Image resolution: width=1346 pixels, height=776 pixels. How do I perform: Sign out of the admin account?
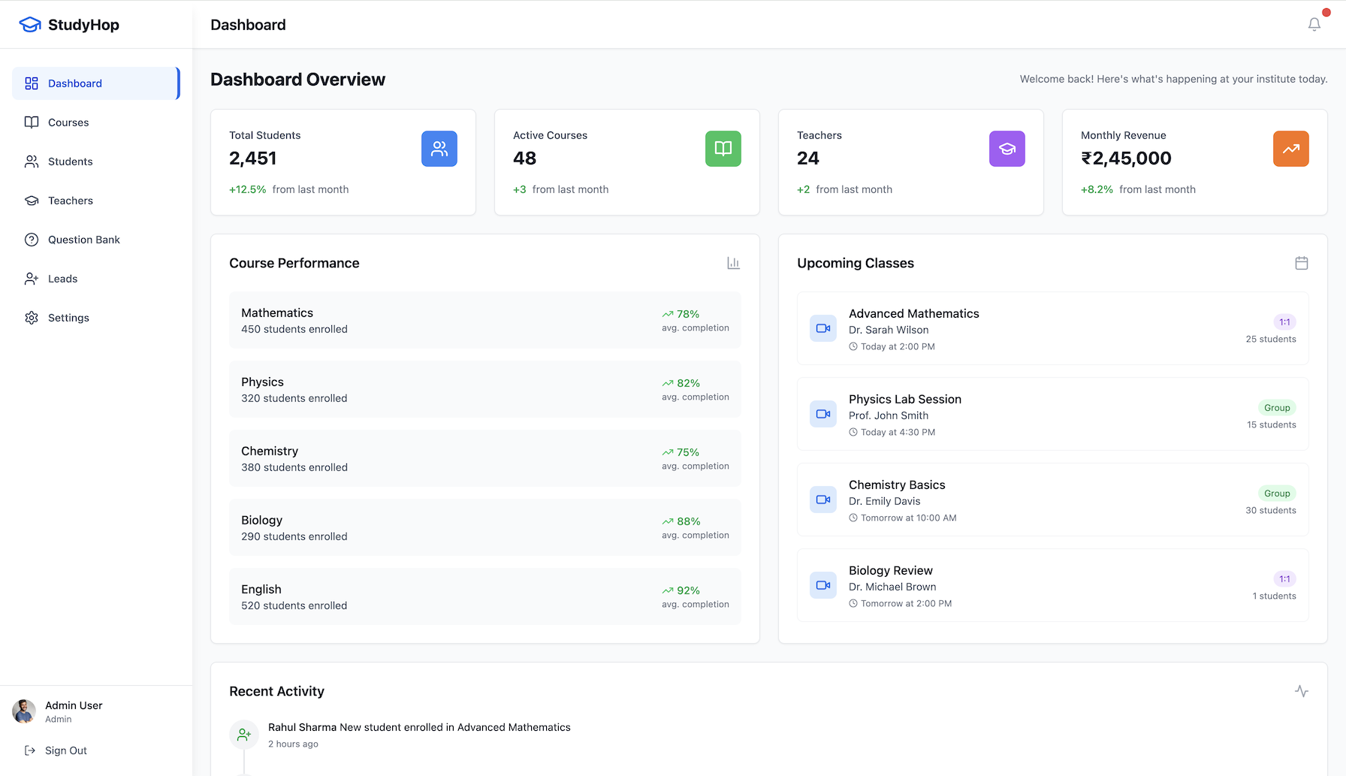pyautogui.click(x=65, y=750)
